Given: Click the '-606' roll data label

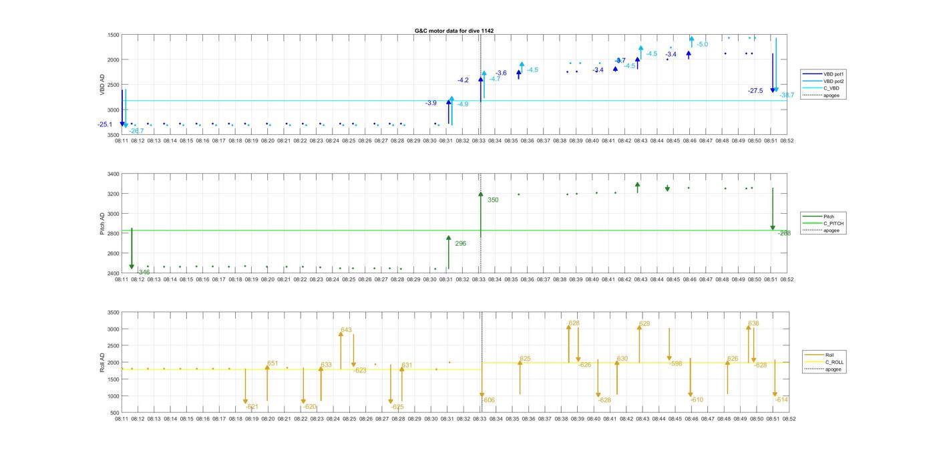Looking at the screenshot, I should (488, 400).
